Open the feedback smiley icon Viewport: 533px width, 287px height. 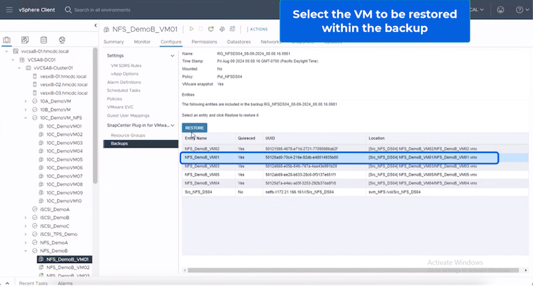(x=500, y=10)
